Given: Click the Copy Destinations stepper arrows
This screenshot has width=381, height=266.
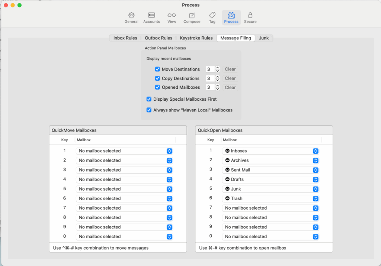Looking at the screenshot, I should (x=218, y=78).
